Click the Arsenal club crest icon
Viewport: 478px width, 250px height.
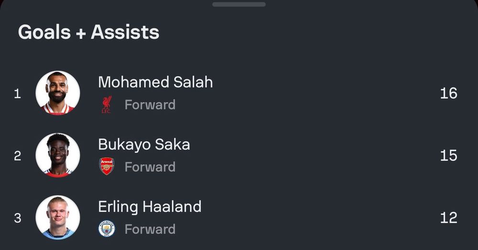point(107,166)
